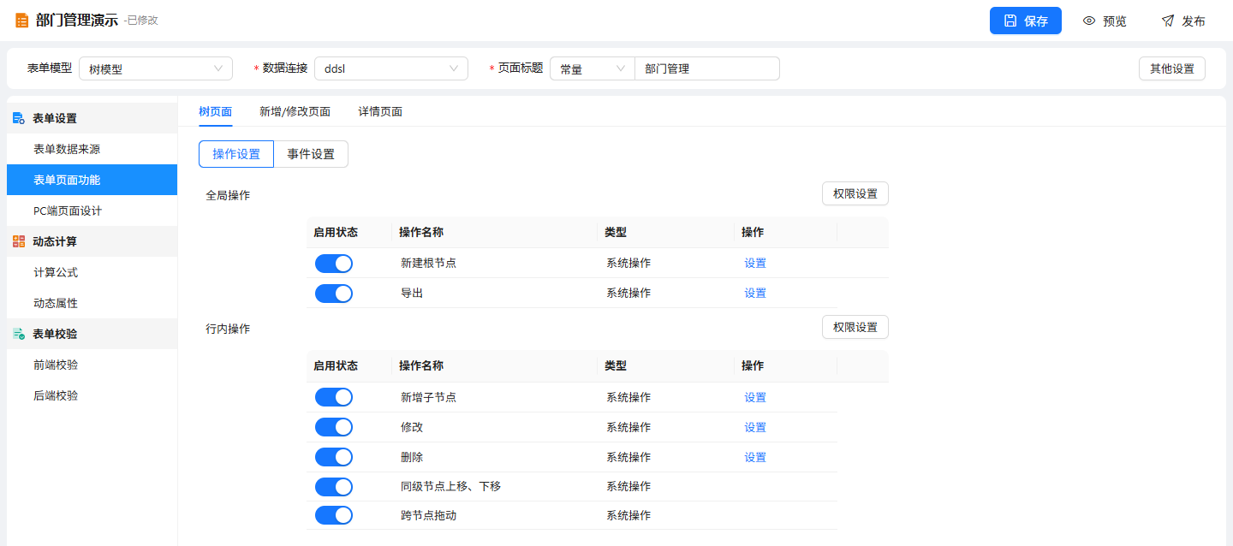Turn off the 修改 operation switch
This screenshot has height=546, width=1233.
click(x=334, y=427)
